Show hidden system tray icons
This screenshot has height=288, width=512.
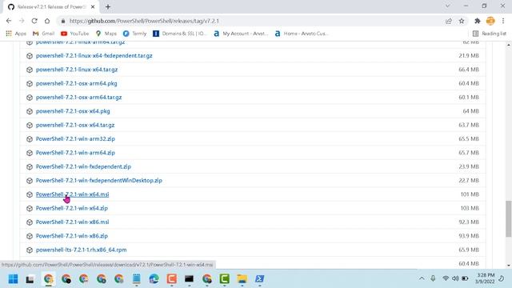pos(422,278)
